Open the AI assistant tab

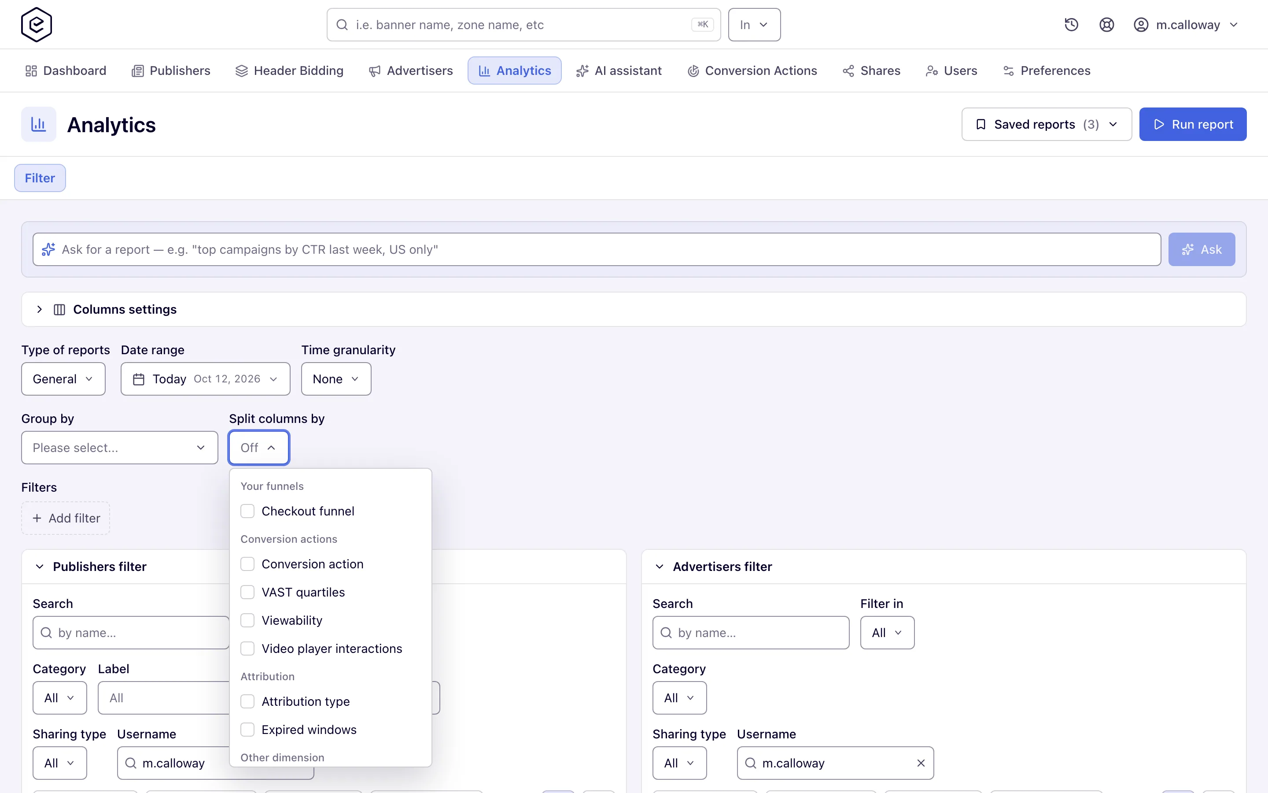point(619,71)
